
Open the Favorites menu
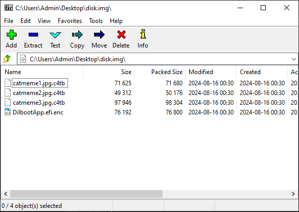[x=70, y=21]
